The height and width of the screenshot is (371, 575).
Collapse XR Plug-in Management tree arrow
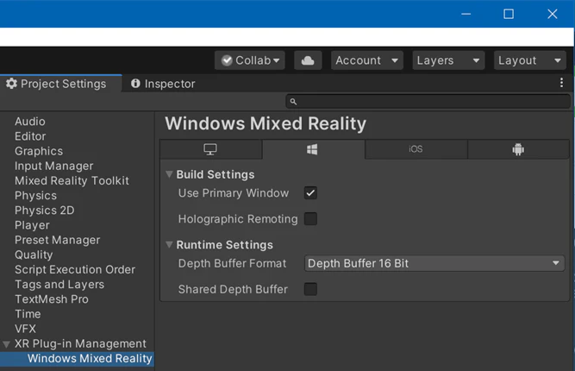[6, 344]
